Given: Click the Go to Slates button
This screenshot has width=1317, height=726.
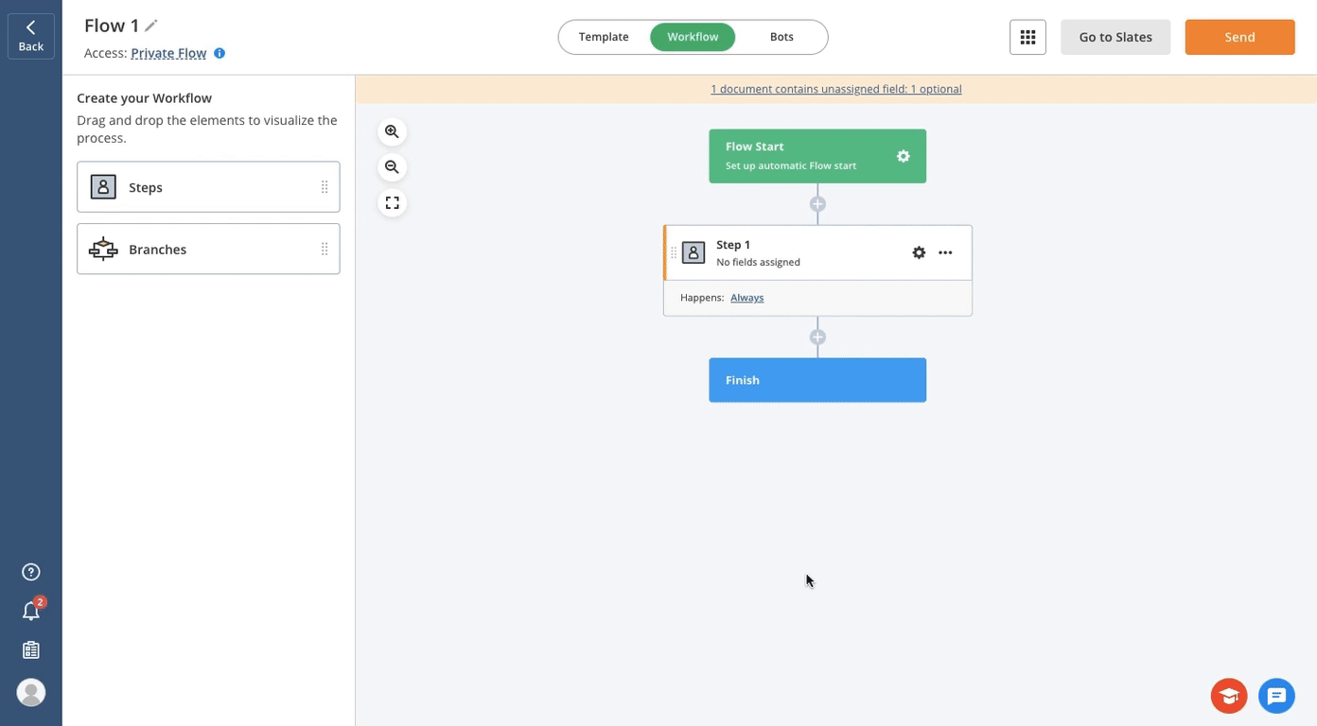Looking at the screenshot, I should point(1115,37).
